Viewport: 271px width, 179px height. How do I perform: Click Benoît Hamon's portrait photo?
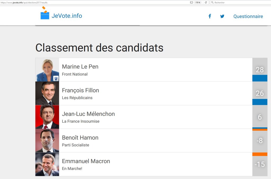click(x=47, y=140)
